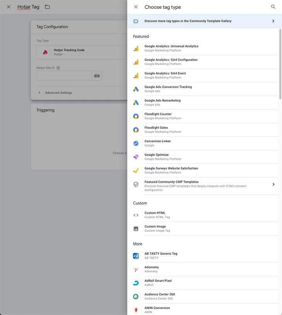Screen dimensions: 282x315
Task: Click the tag type list scrollbar
Action: (280, 64)
